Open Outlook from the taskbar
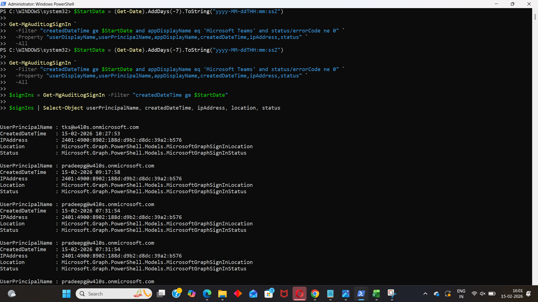The height and width of the screenshot is (302, 538). tap(253, 294)
